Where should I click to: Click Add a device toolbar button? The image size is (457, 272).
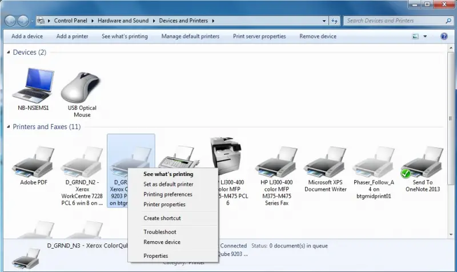tap(27, 37)
